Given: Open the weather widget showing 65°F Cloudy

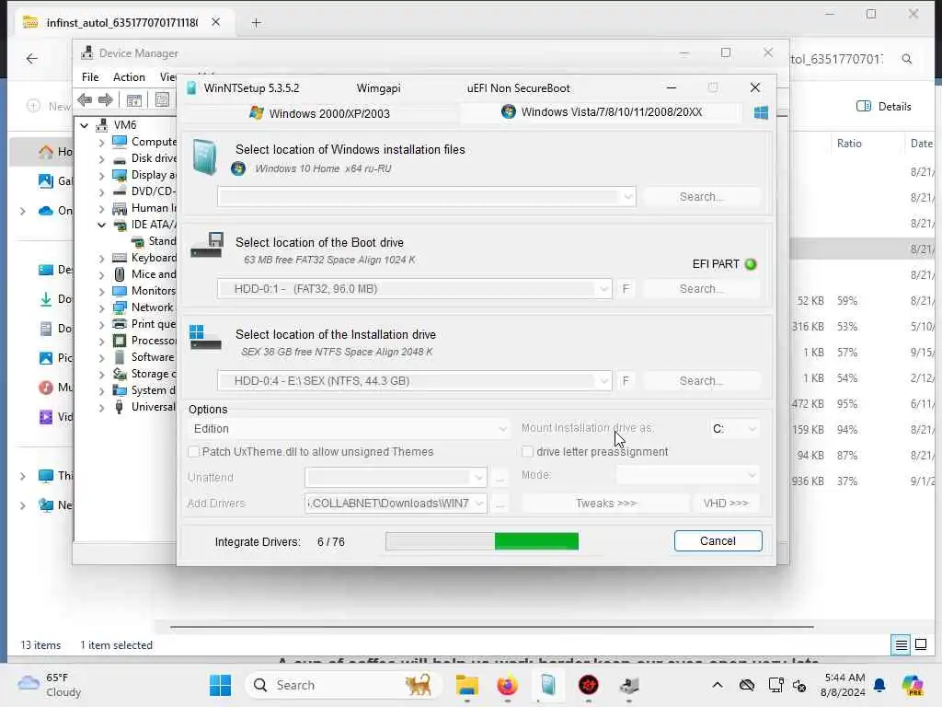Looking at the screenshot, I should coord(50,685).
